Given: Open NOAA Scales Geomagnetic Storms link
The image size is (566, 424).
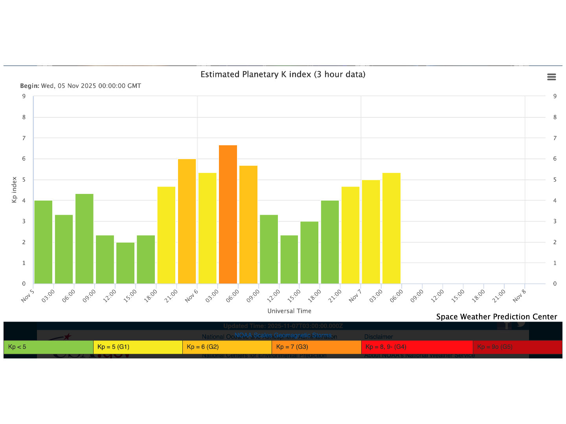Looking at the screenshot, I should click(x=283, y=335).
